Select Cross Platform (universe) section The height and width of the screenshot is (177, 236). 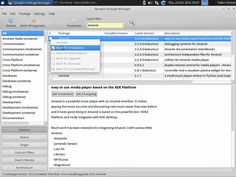pyautogui.click(x=23, y=70)
